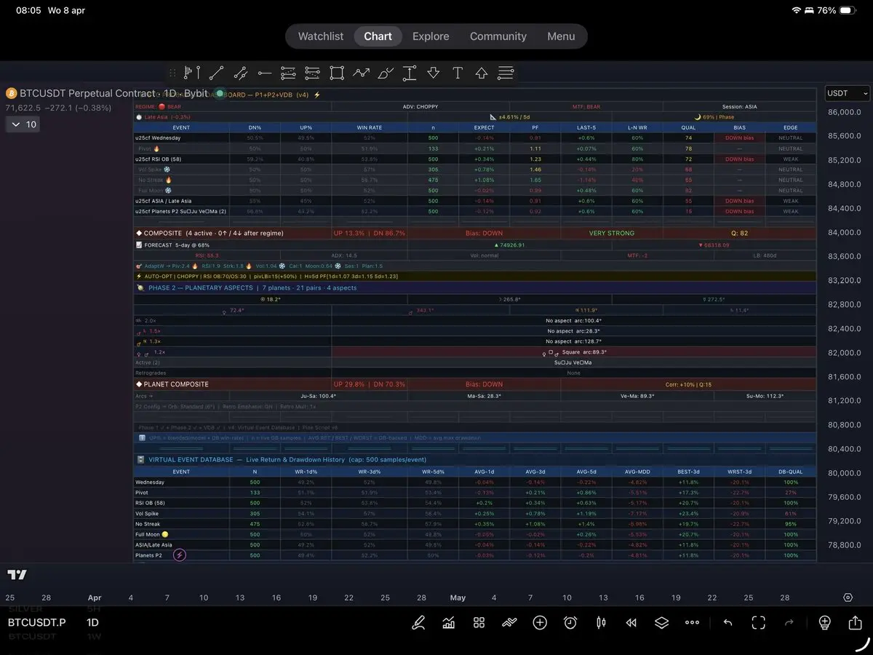873x655 pixels.
Task: Choose the brush drawing tool
Action: (386, 73)
